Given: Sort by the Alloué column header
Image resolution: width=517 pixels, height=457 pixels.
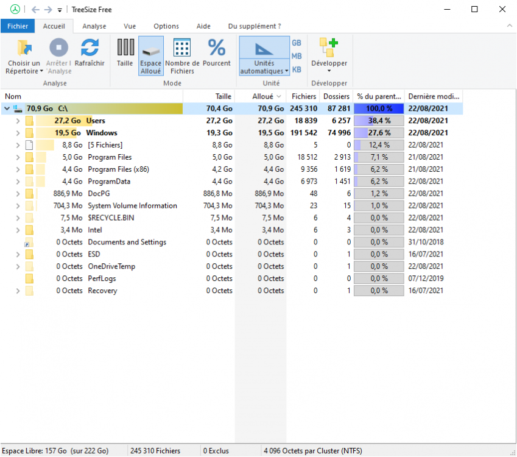Looking at the screenshot, I should [x=263, y=96].
